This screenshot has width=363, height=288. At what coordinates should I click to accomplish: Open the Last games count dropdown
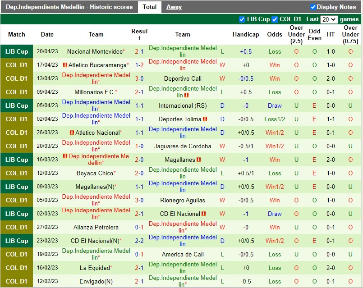(329, 19)
